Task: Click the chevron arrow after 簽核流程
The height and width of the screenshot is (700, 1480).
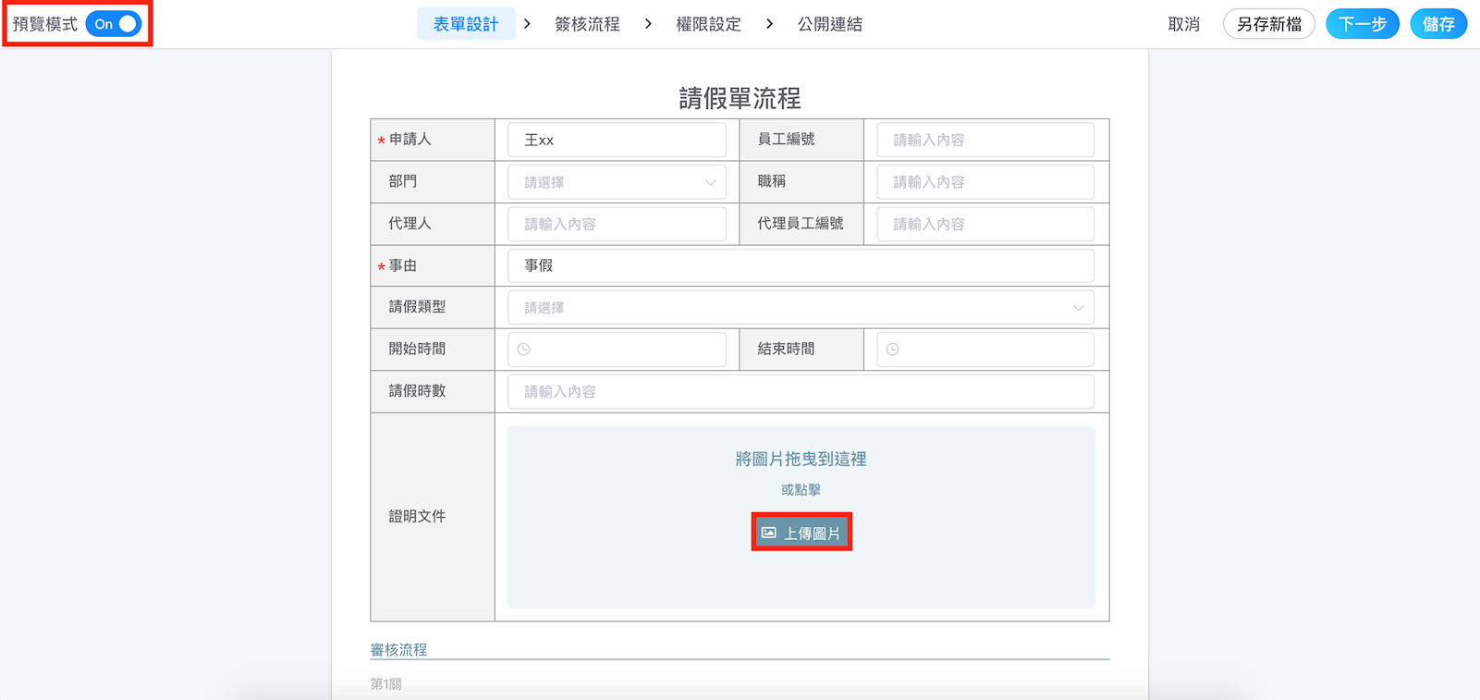Action: pyautogui.click(x=648, y=24)
